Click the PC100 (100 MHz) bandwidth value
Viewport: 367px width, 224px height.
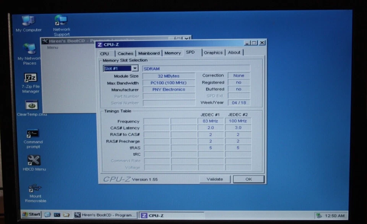click(x=169, y=83)
